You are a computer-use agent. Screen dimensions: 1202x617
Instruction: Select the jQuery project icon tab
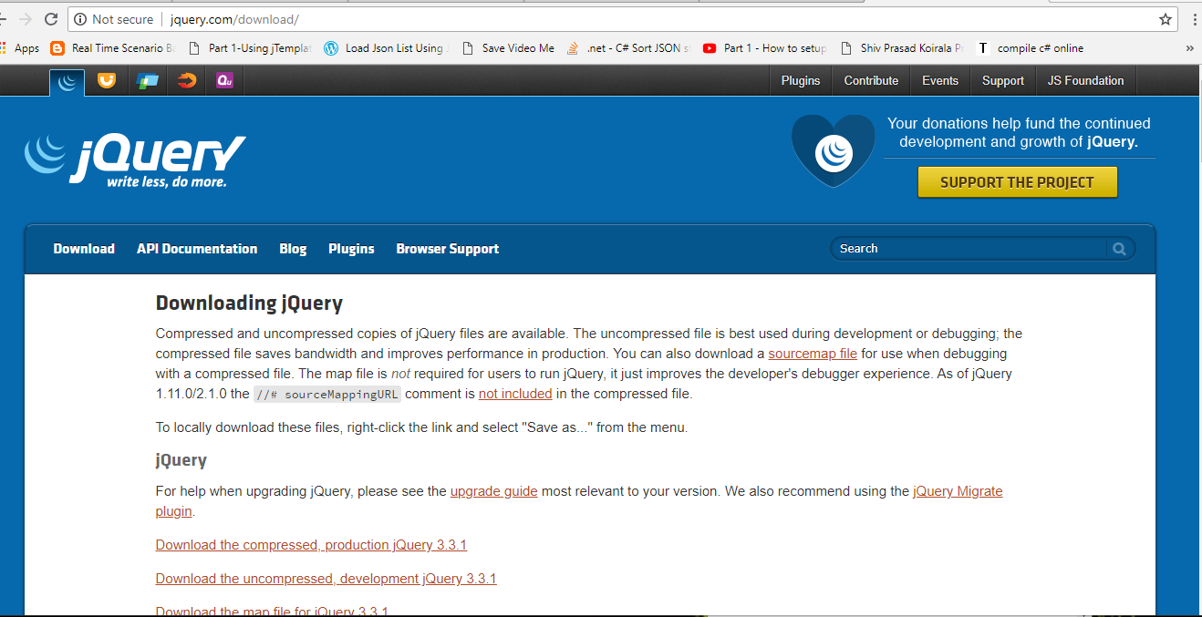coord(67,82)
